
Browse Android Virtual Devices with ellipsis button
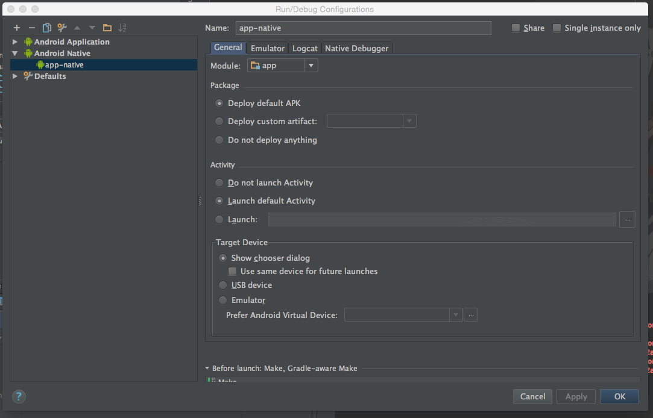coord(470,314)
